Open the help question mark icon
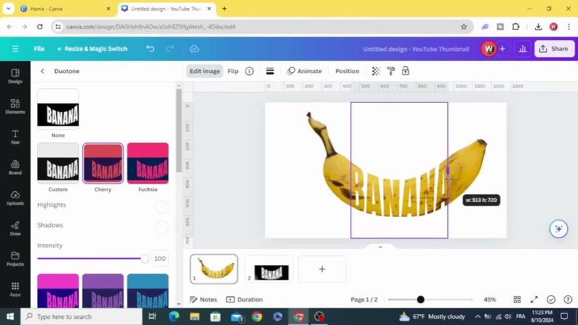This screenshot has height=325, width=578. 567,299
